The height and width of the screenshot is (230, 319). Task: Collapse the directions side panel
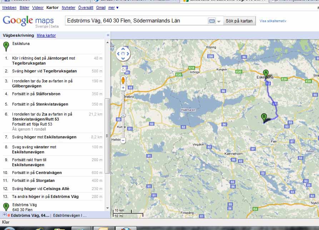pos(108,35)
